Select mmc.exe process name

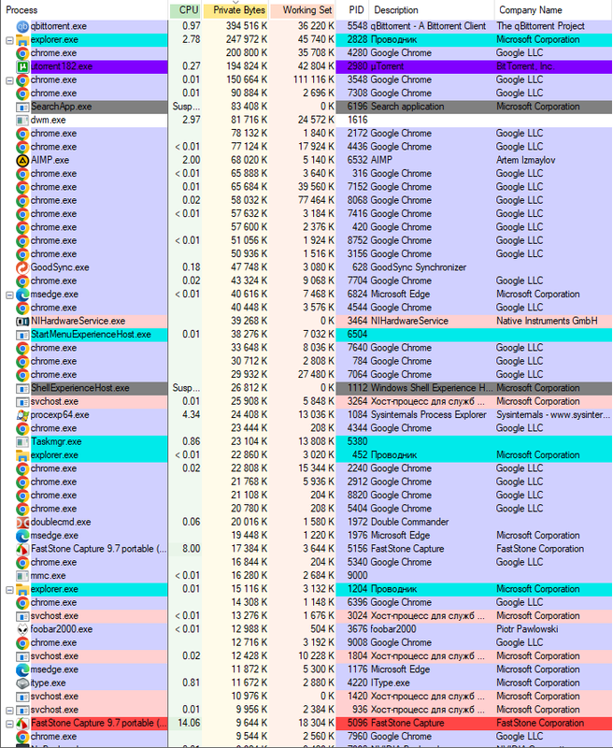pos(49,575)
